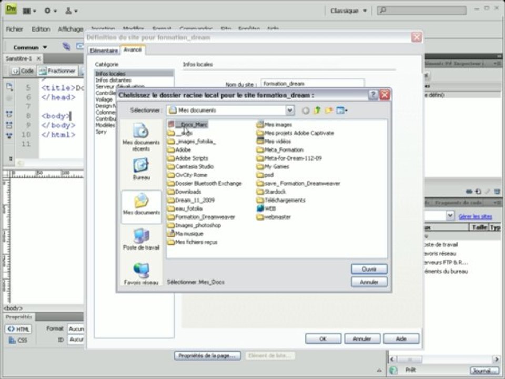Select the Adobe folder
The width and height of the screenshot is (505, 379).
[179, 149]
